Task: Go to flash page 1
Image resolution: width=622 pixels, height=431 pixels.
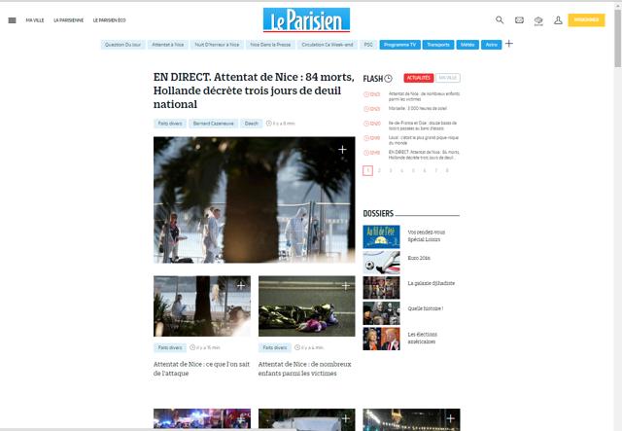Action: point(367,171)
